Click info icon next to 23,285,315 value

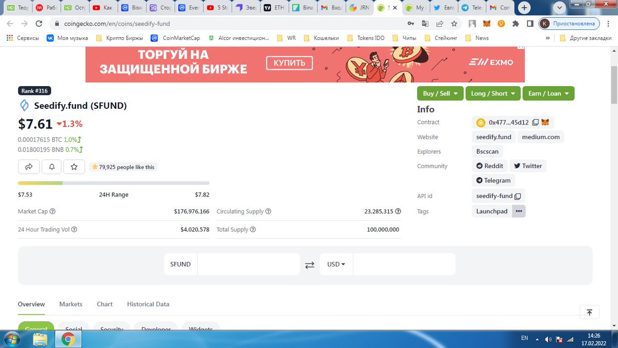click(x=398, y=211)
